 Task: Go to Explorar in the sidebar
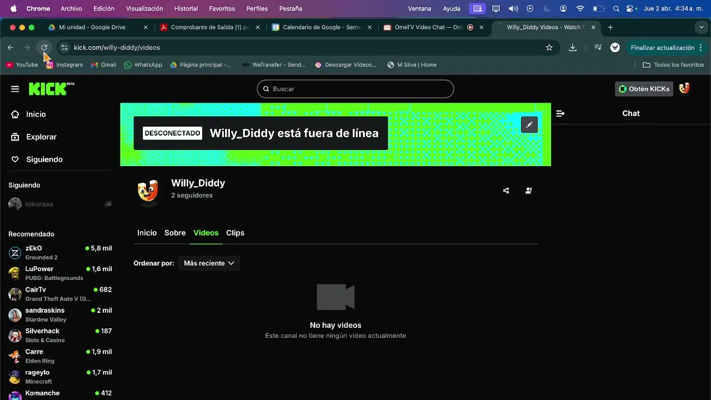(41, 137)
